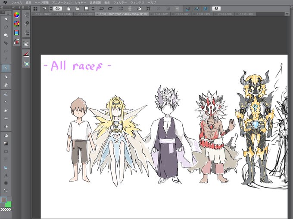293x219 pixels.
Task: Select the Brush tool
Action: pyautogui.click(x=6, y=94)
